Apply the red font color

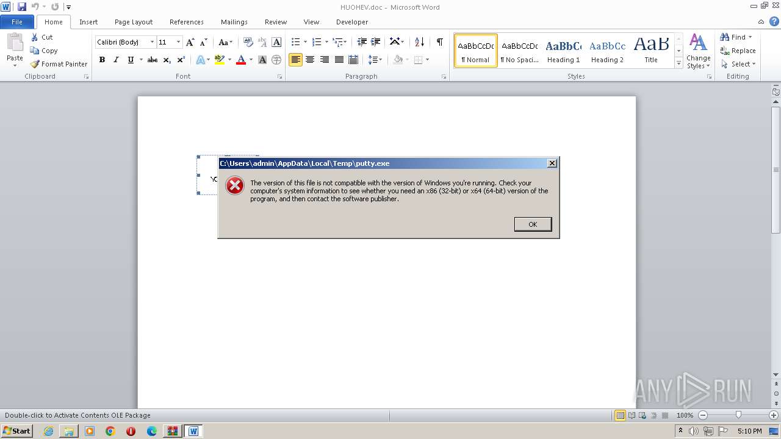pos(241,60)
